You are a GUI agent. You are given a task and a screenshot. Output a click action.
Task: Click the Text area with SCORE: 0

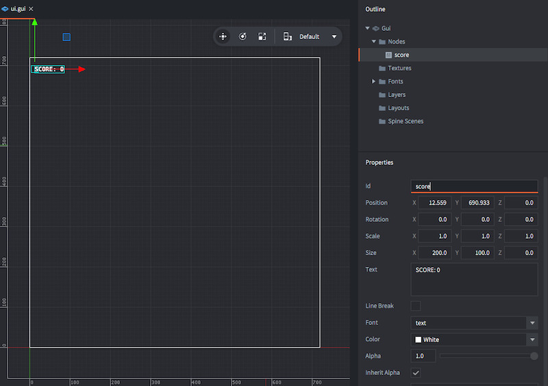[x=474, y=279]
